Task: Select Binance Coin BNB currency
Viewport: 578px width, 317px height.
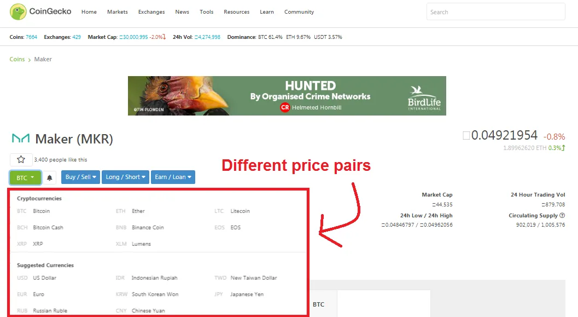Action: click(139, 227)
